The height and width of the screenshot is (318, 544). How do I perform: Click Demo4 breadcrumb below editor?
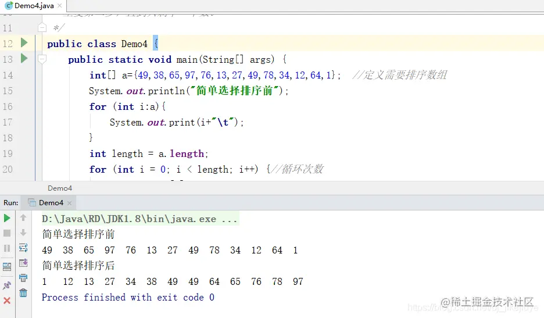[x=60, y=188]
